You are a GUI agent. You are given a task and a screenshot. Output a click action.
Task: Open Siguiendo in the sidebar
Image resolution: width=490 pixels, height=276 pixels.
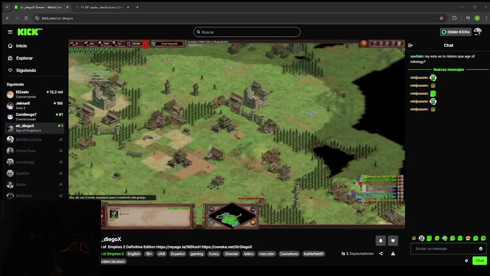tap(26, 70)
